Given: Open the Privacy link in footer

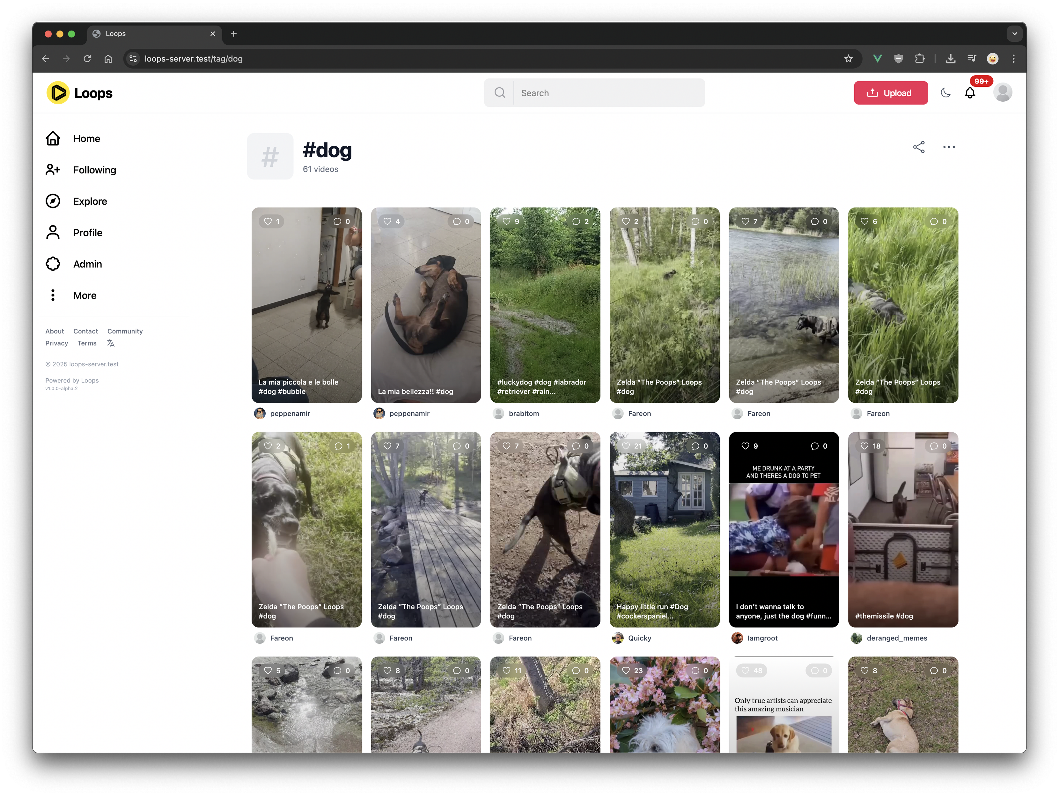Looking at the screenshot, I should (x=56, y=343).
